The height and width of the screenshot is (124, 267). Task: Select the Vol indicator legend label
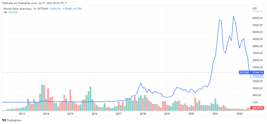5,12
